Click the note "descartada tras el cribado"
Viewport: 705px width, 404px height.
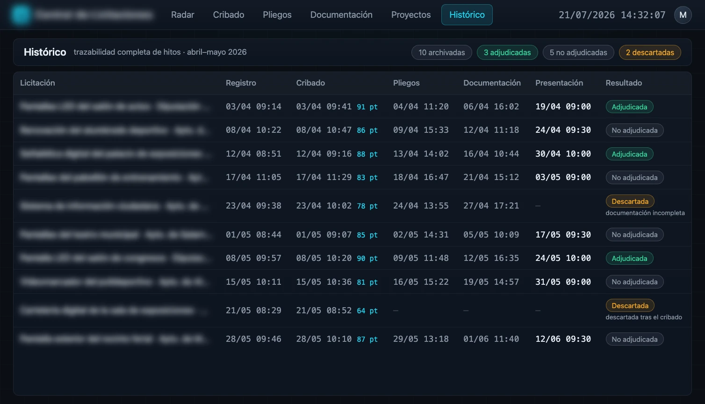coord(644,317)
